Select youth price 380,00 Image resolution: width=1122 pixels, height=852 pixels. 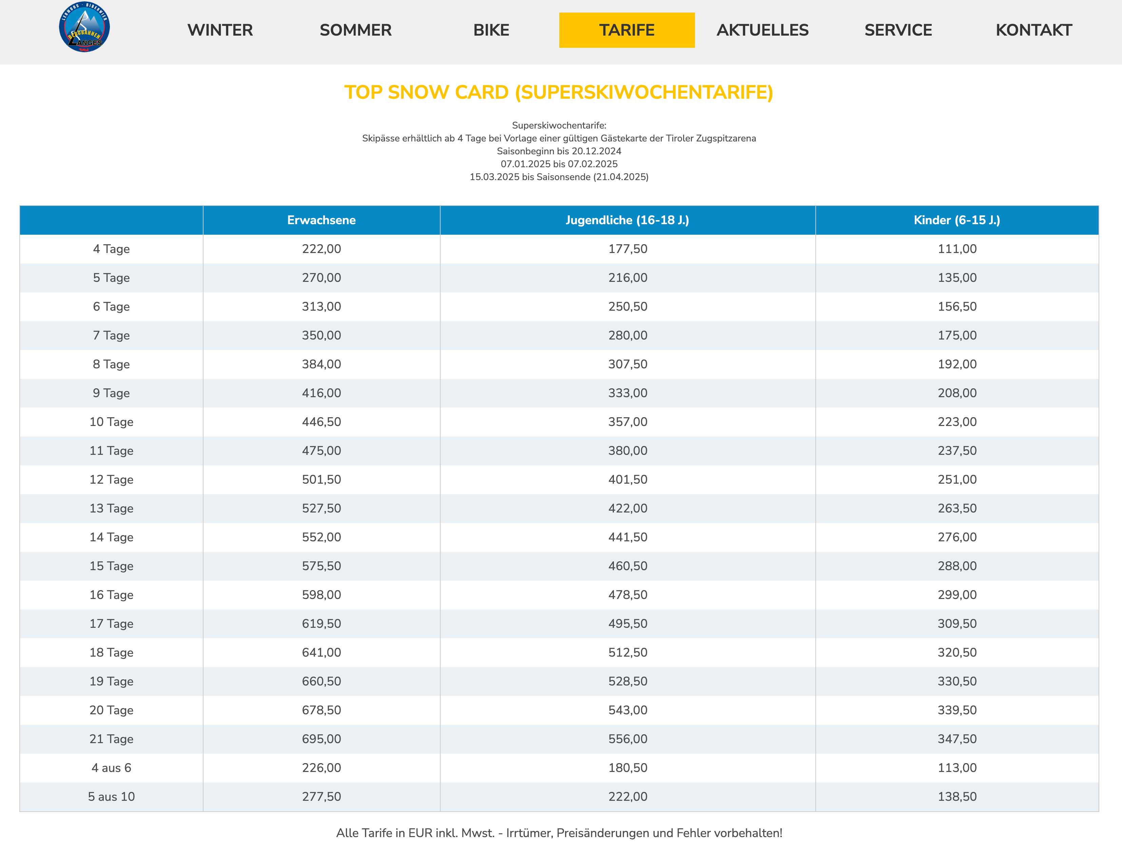(628, 451)
